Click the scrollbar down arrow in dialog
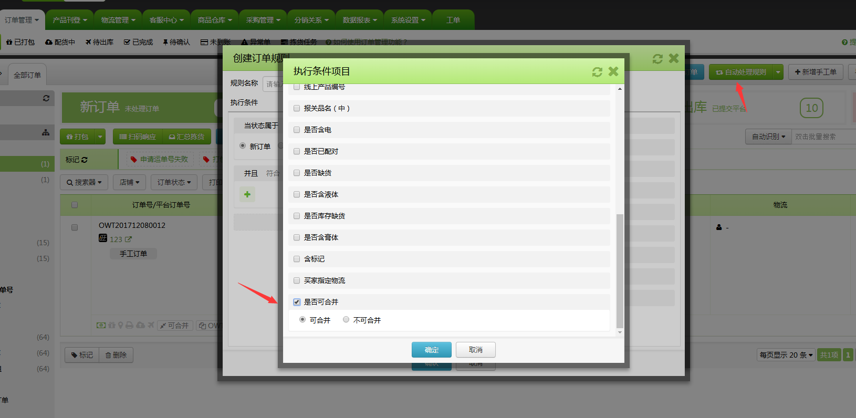856x418 pixels. (620, 332)
